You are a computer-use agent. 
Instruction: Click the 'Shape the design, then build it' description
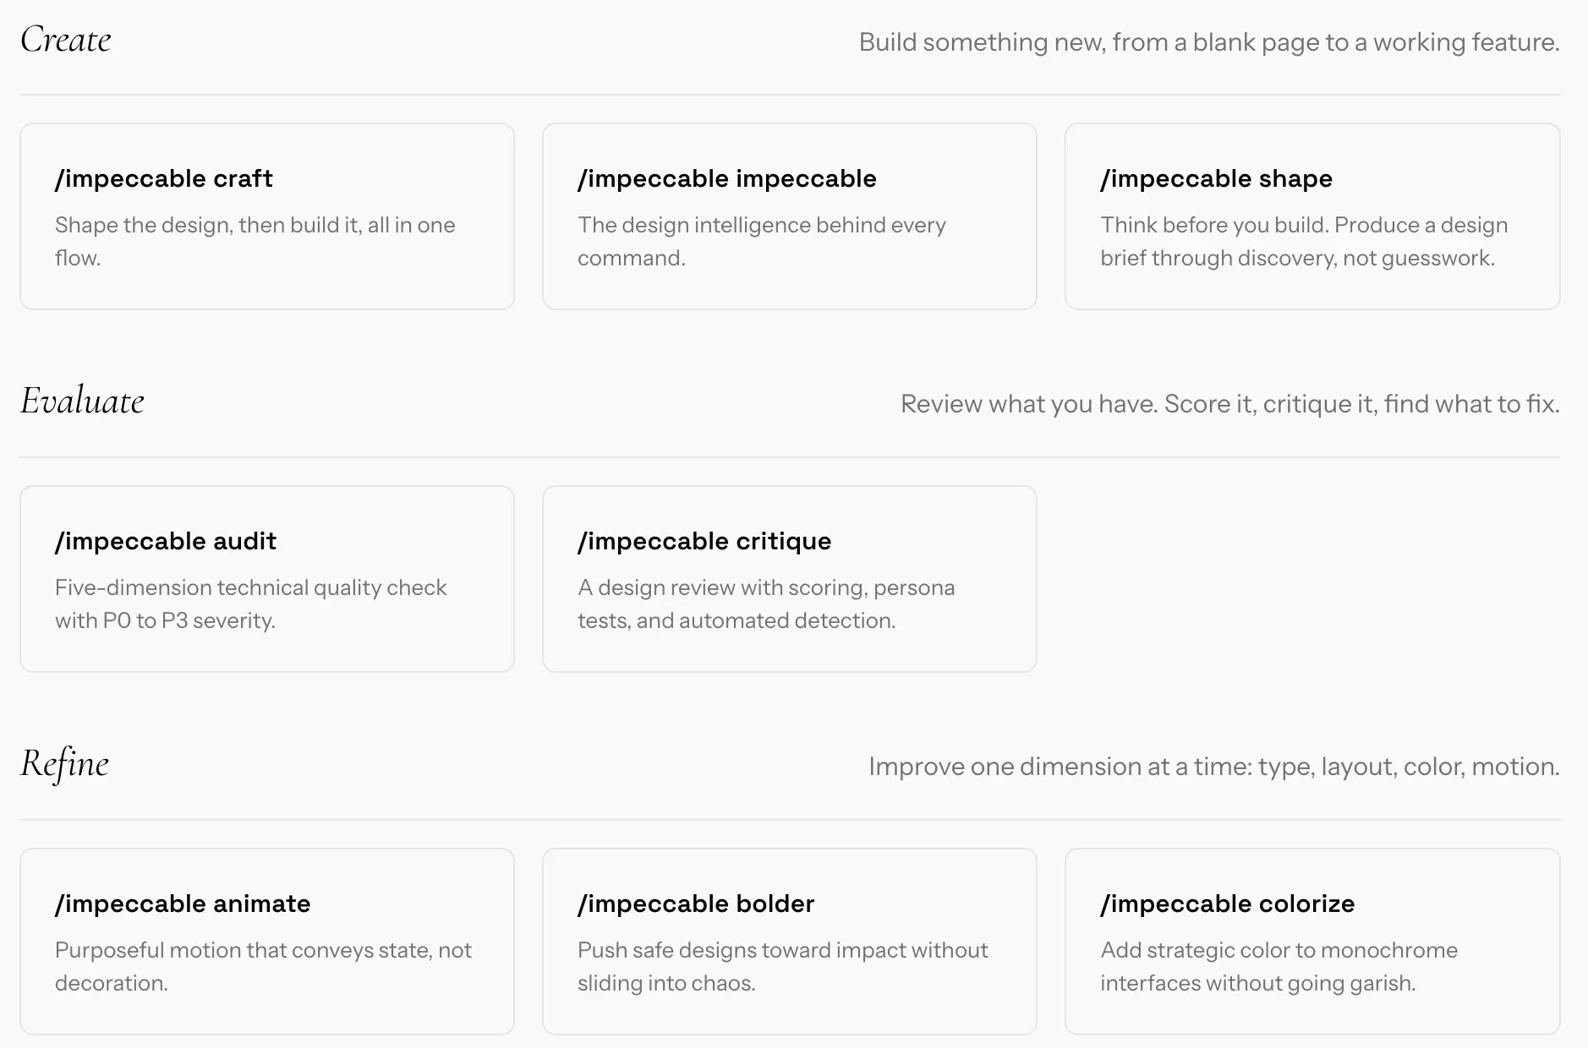tap(255, 242)
